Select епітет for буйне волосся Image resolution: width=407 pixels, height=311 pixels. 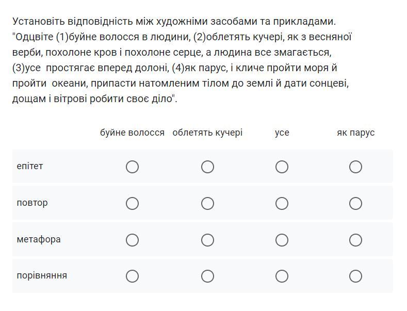point(132,167)
